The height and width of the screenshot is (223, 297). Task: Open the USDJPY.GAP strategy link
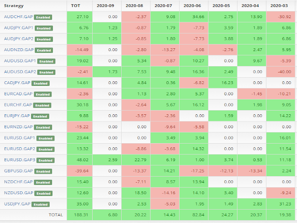17,203
